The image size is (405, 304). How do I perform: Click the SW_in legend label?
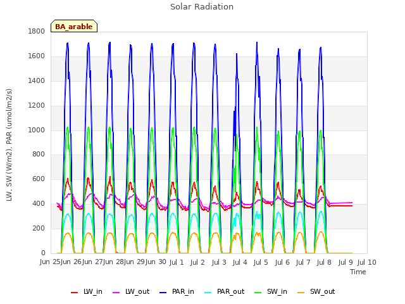click(x=277, y=291)
